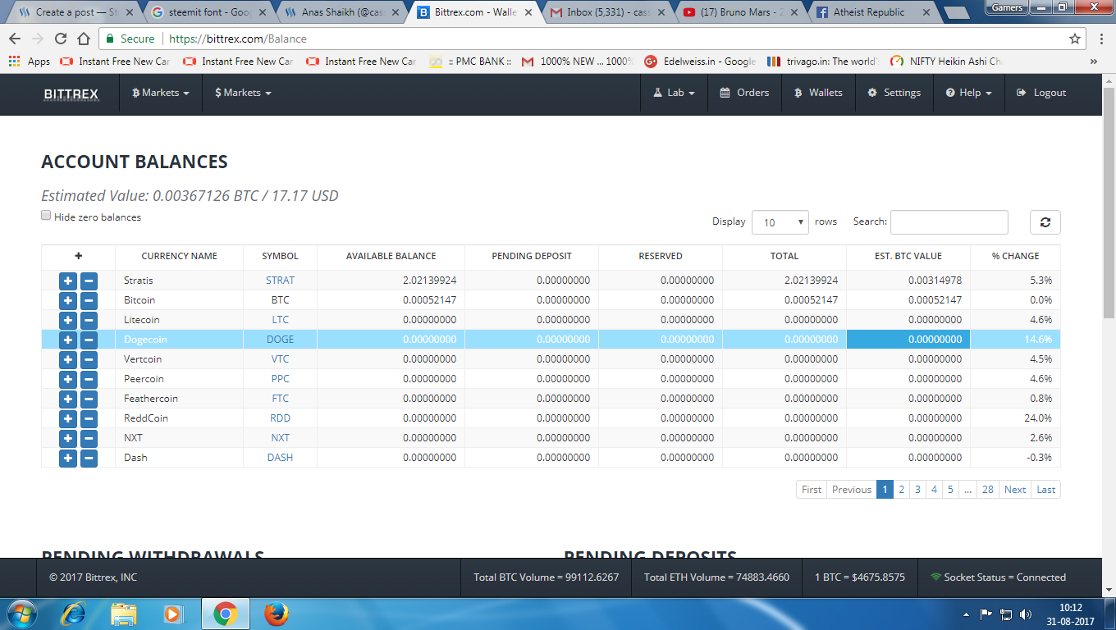Open the Apps bookmarks shortcut
The image size is (1116, 630).
point(30,62)
